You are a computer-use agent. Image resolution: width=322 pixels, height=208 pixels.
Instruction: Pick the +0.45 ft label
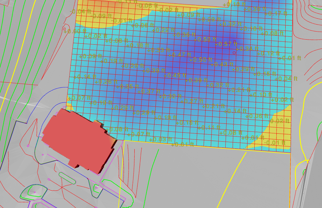[175, 75]
